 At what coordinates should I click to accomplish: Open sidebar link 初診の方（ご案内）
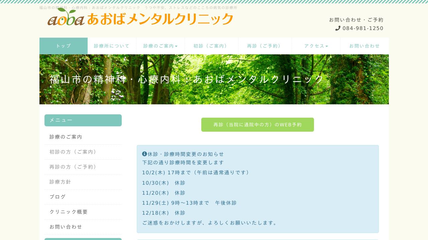click(74, 152)
